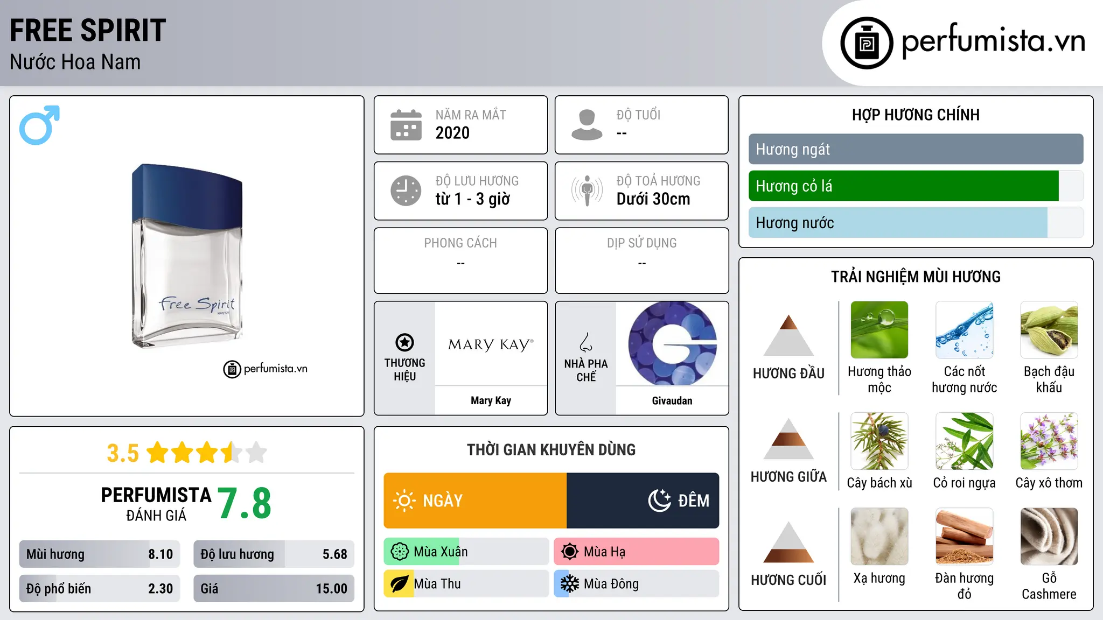The width and height of the screenshot is (1103, 620).
Task: Select the Cây xô thơm note image
Action: pyautogui.click(x=1049, y=441)
